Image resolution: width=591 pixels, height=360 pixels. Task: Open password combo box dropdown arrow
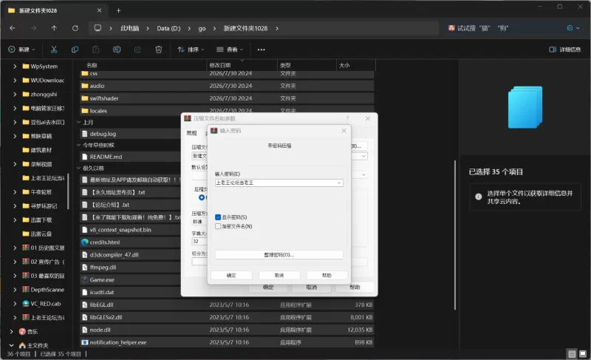339,183
